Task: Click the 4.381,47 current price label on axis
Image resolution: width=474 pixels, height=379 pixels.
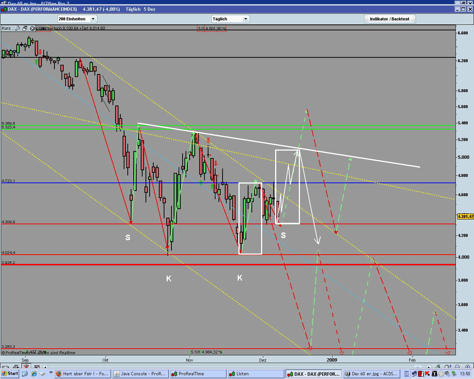Action: [x=465, y=217]
